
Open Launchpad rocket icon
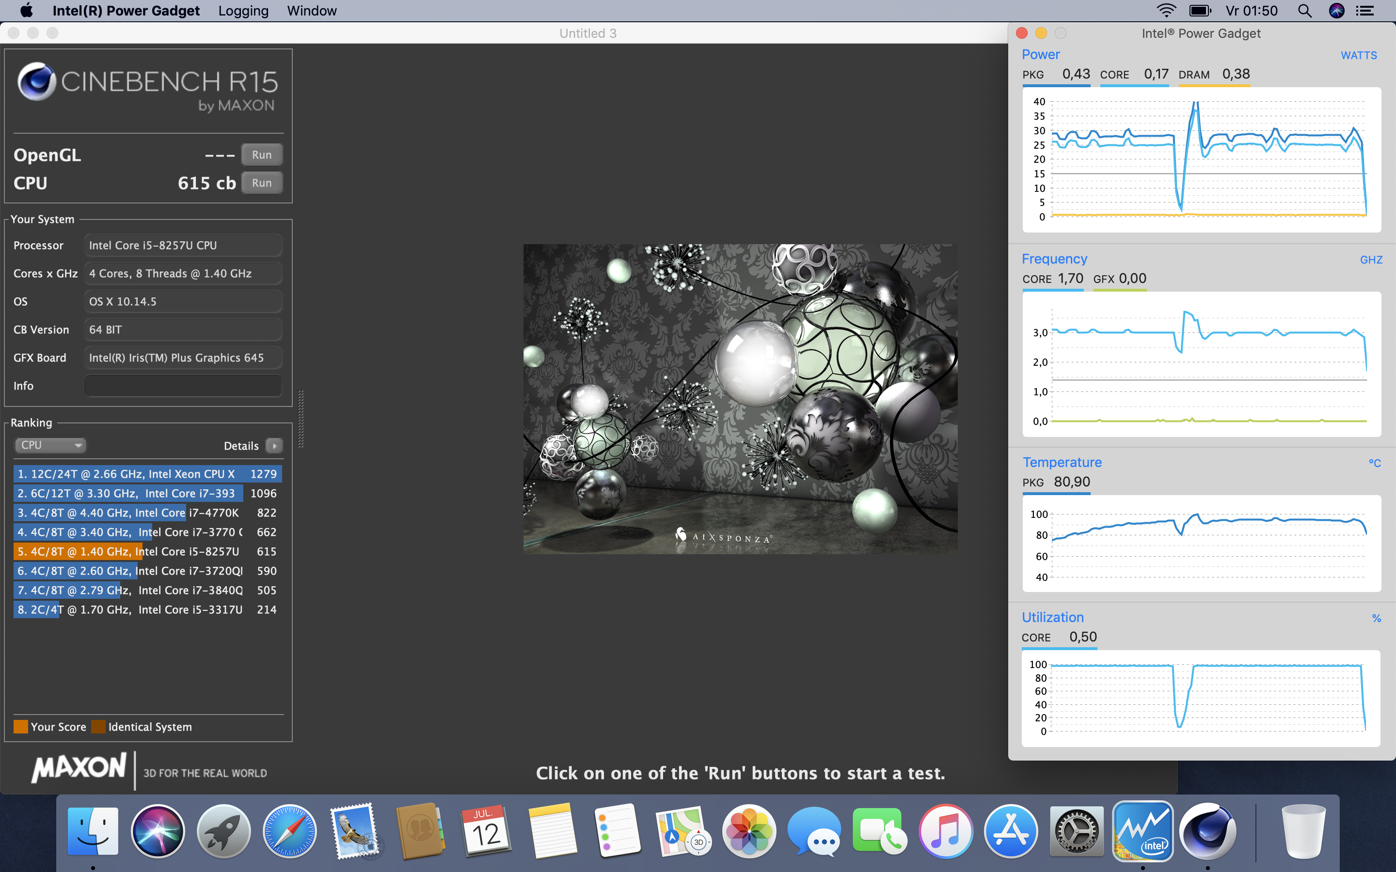pyautogui.click(x=224, y=831)
